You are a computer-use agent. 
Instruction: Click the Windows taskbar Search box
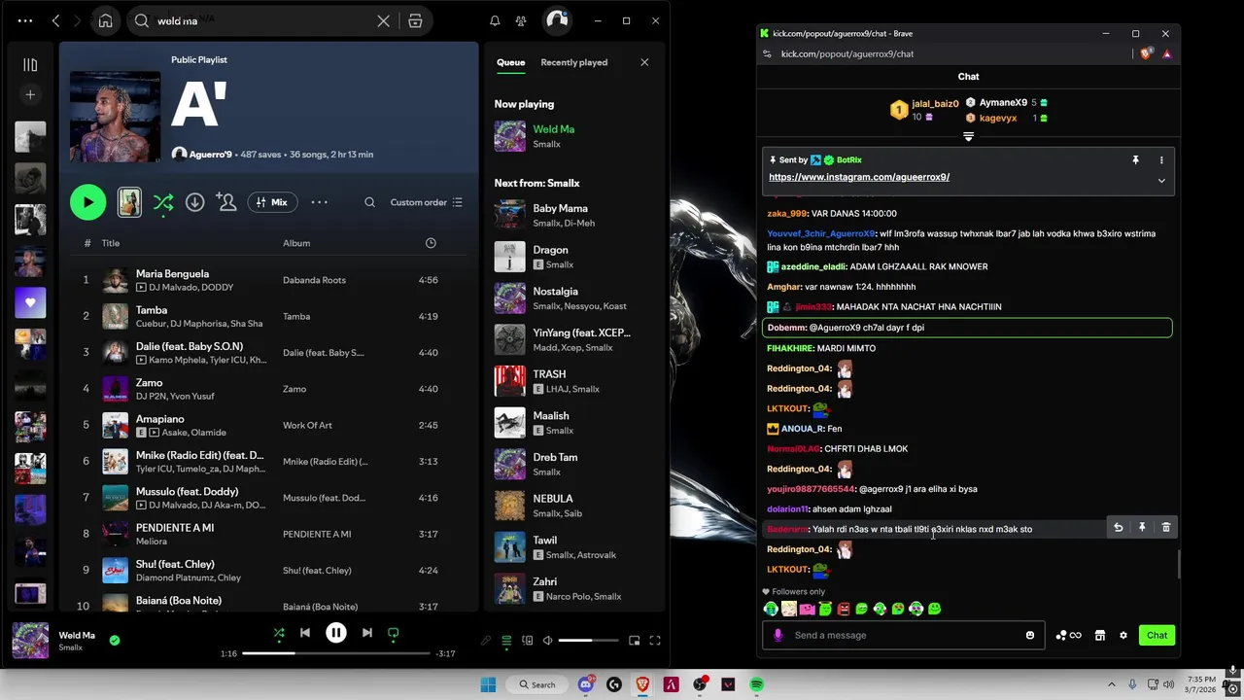[x=537, y=684]
